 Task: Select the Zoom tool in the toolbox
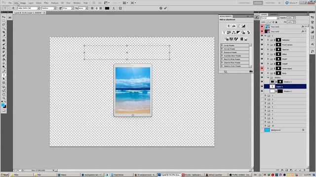(3, 98)
